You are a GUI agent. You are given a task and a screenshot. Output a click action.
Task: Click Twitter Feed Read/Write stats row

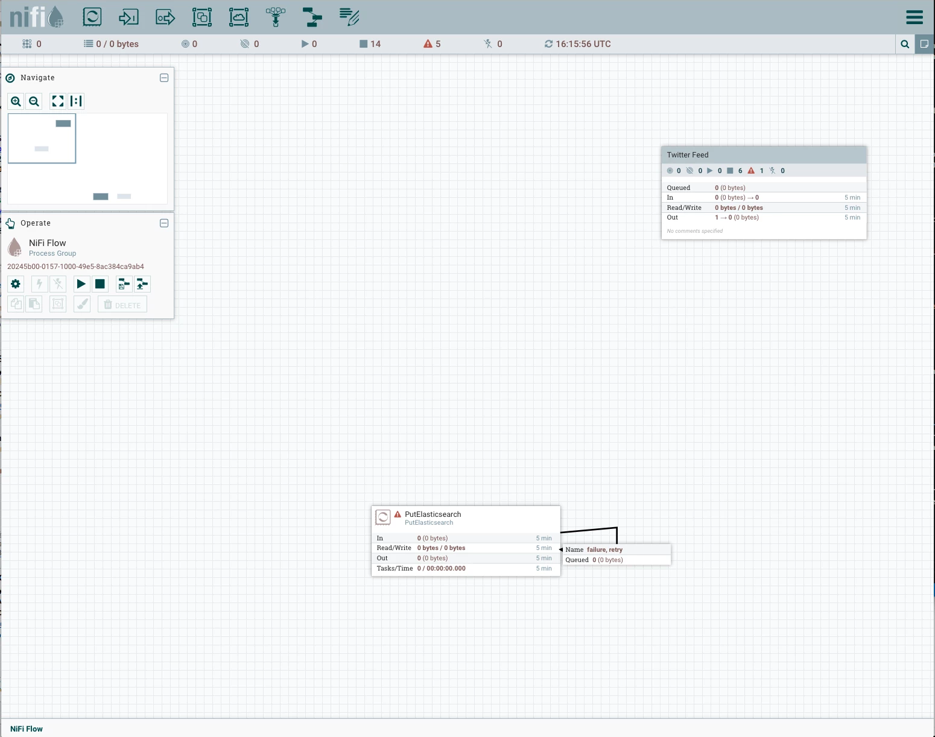click(x=764, y=207)
